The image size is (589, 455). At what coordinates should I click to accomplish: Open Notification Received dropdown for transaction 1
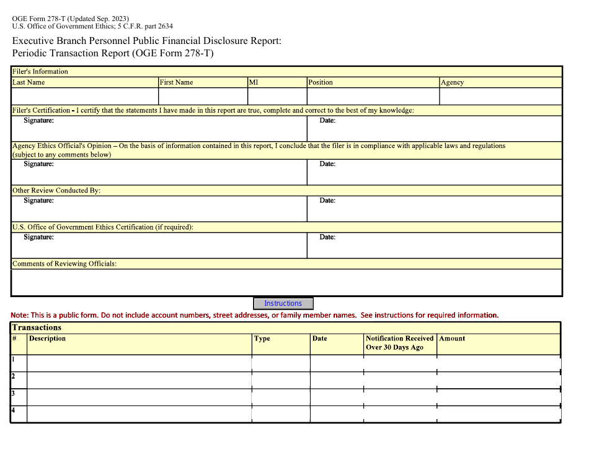(x=400, y=363)
